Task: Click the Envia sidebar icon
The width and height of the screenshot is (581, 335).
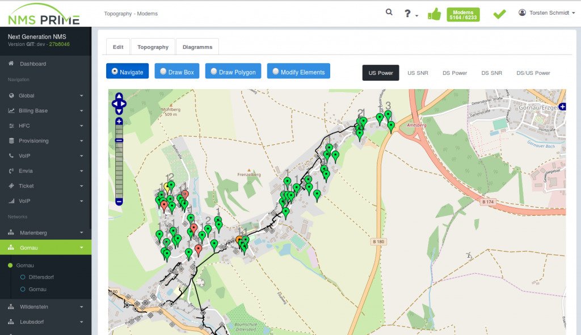Action: pyautogui.click(x=11, y=171)
